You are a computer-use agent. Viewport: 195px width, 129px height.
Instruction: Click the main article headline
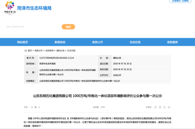tap(97, 96)
